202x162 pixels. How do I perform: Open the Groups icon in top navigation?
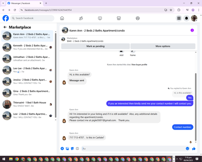click(x=138, y=18)
